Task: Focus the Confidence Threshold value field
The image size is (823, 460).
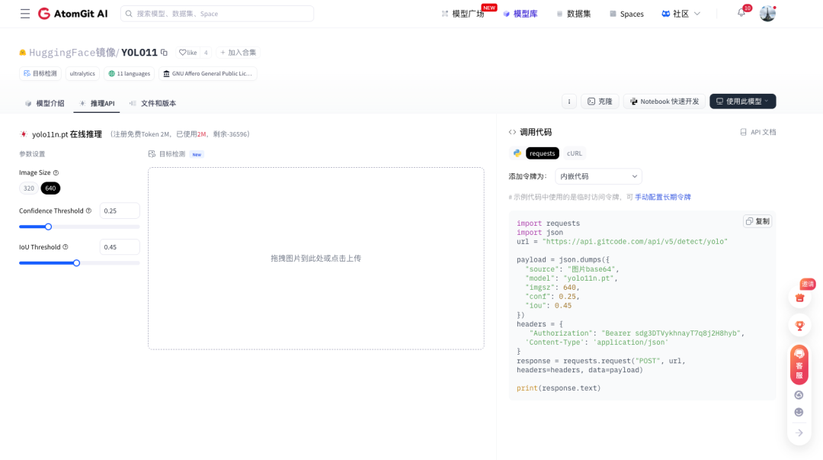Action: pyautogui.click(x=120, y=211)
